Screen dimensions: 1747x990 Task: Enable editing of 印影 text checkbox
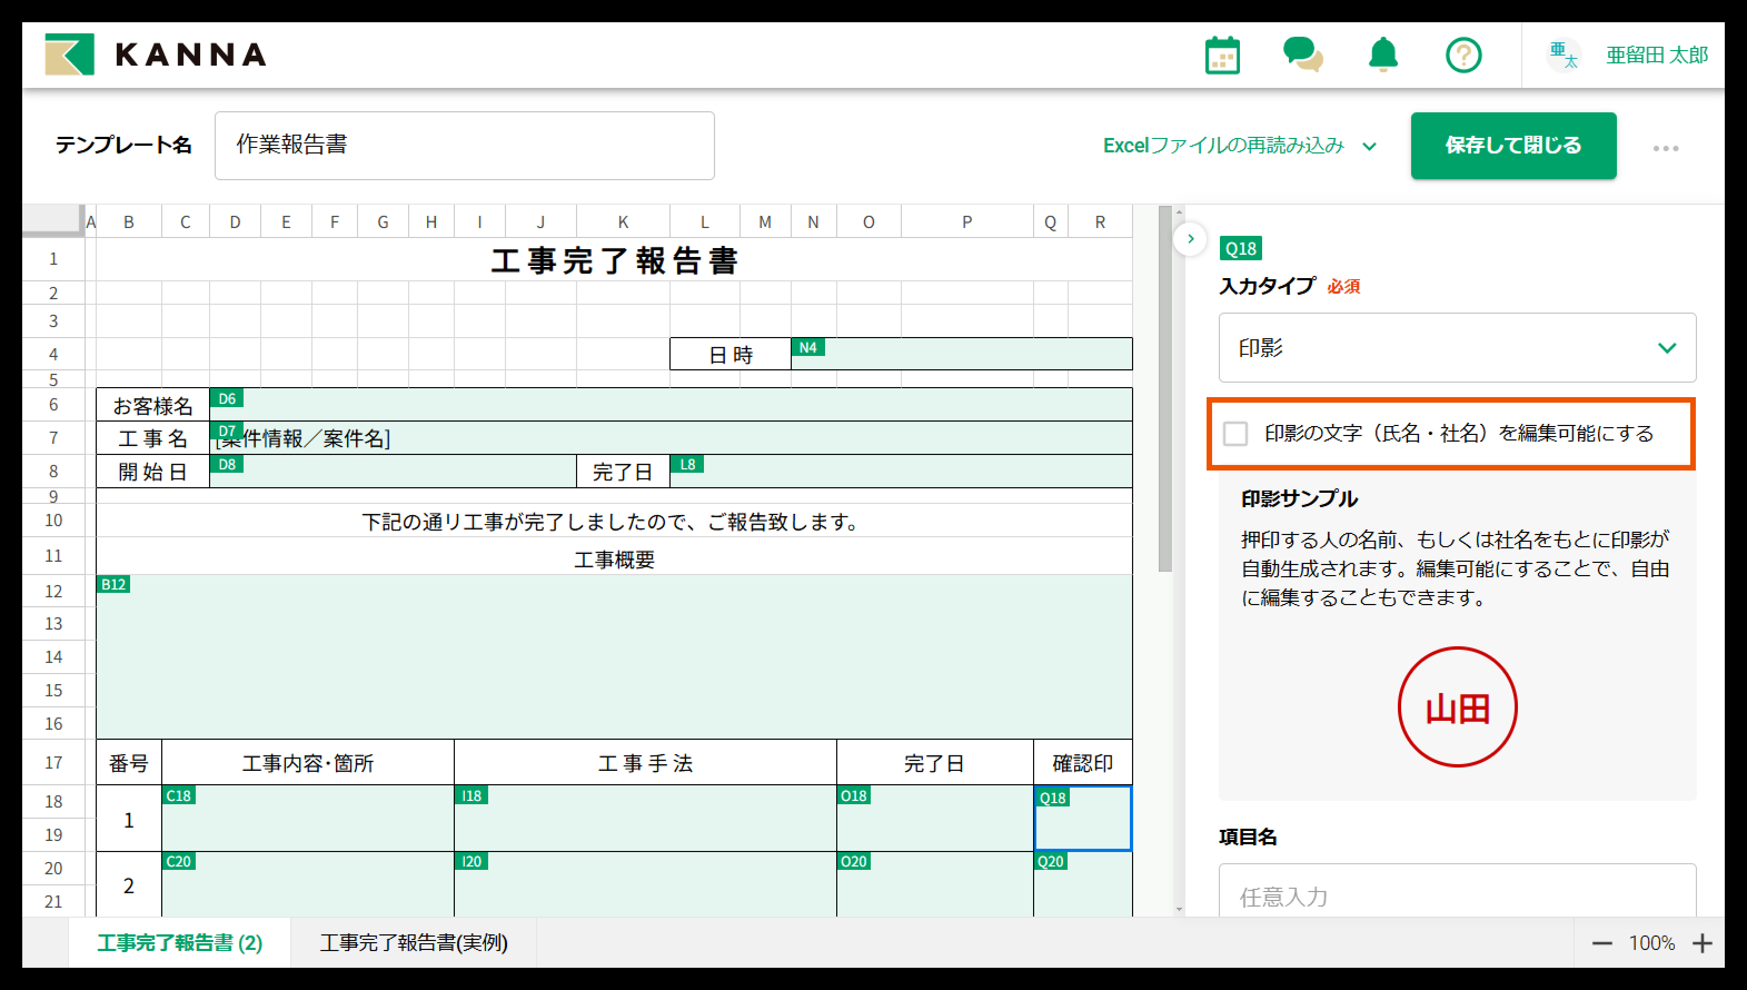(1235, 433)
